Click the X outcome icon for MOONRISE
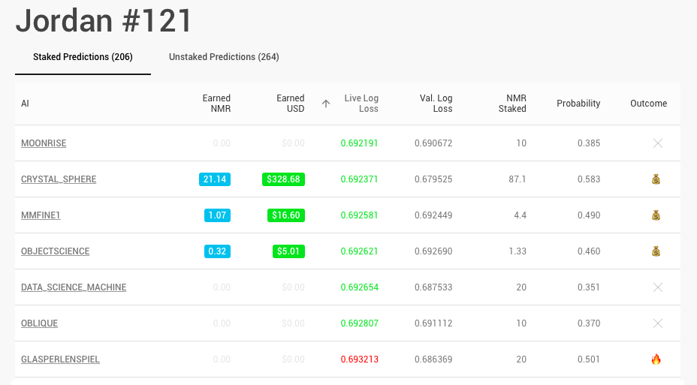The height and width of the screenshot is (385, 697). [x=657, y=143]
